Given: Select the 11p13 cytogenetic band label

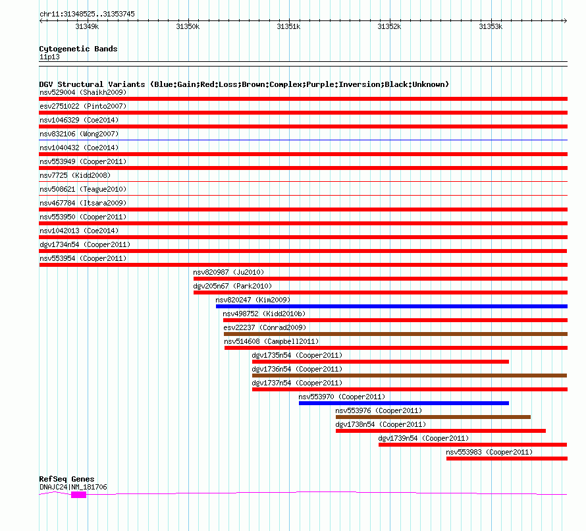Looking at the screenshot, I should coord(49,57).
